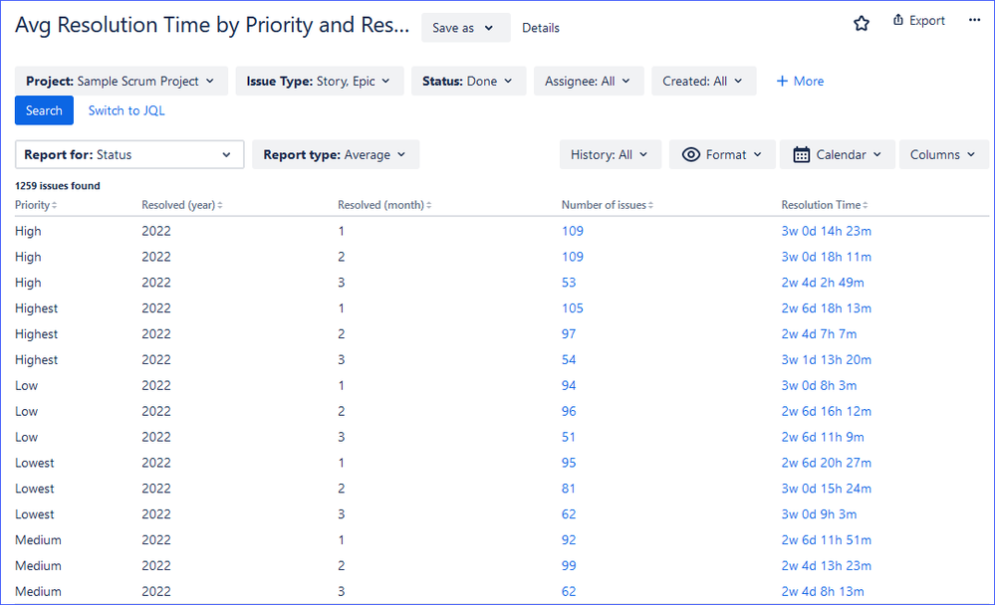Open 54 issues for Highest month 3
995x605 pixels.
(569, 359)
